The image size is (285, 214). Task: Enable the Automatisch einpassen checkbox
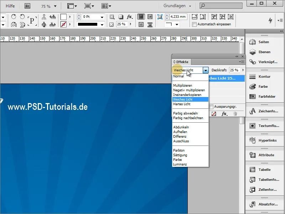[x=194, y=24]
